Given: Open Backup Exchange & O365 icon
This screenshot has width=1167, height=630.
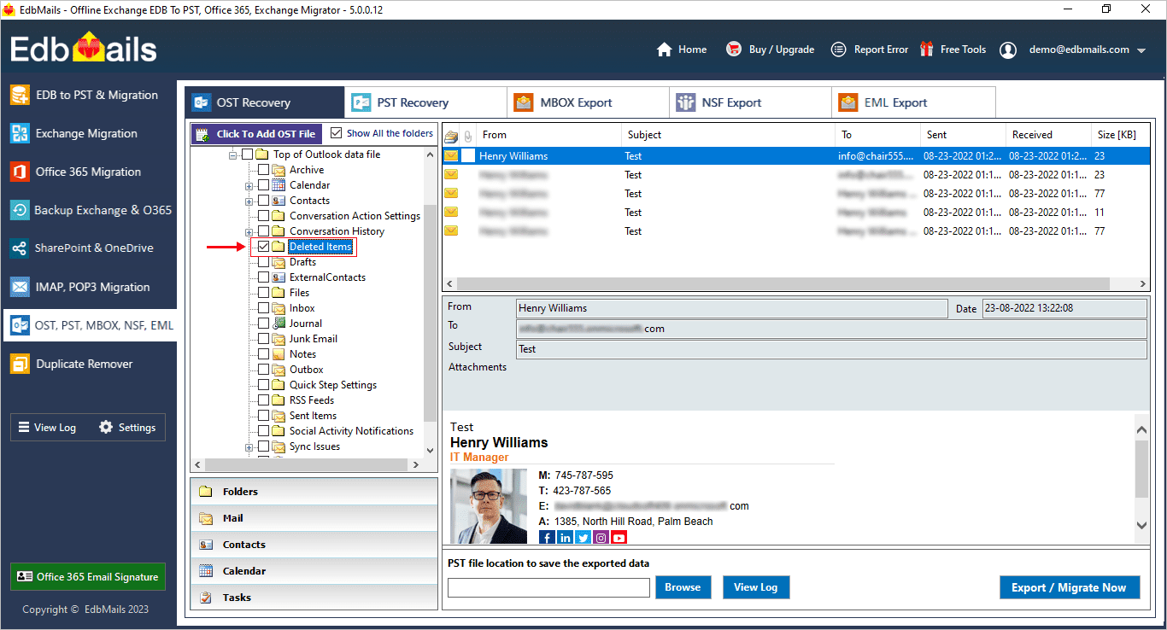Looking at the screenshot, I should tap(20, 210).
